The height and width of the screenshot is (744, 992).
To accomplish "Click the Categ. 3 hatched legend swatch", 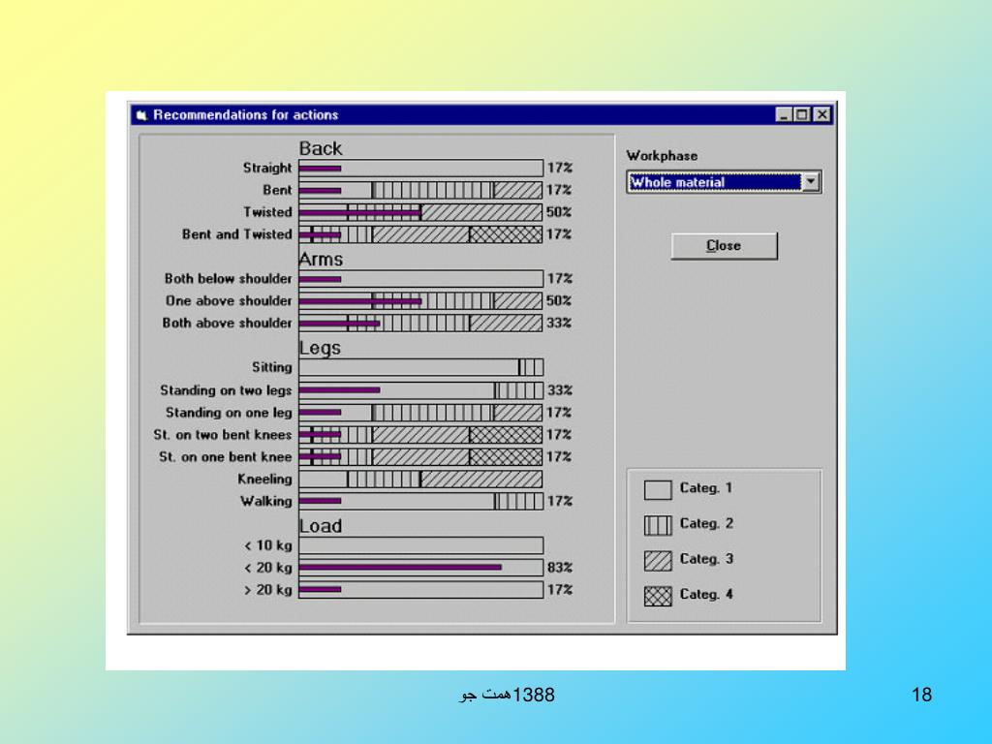I will 658,561.
